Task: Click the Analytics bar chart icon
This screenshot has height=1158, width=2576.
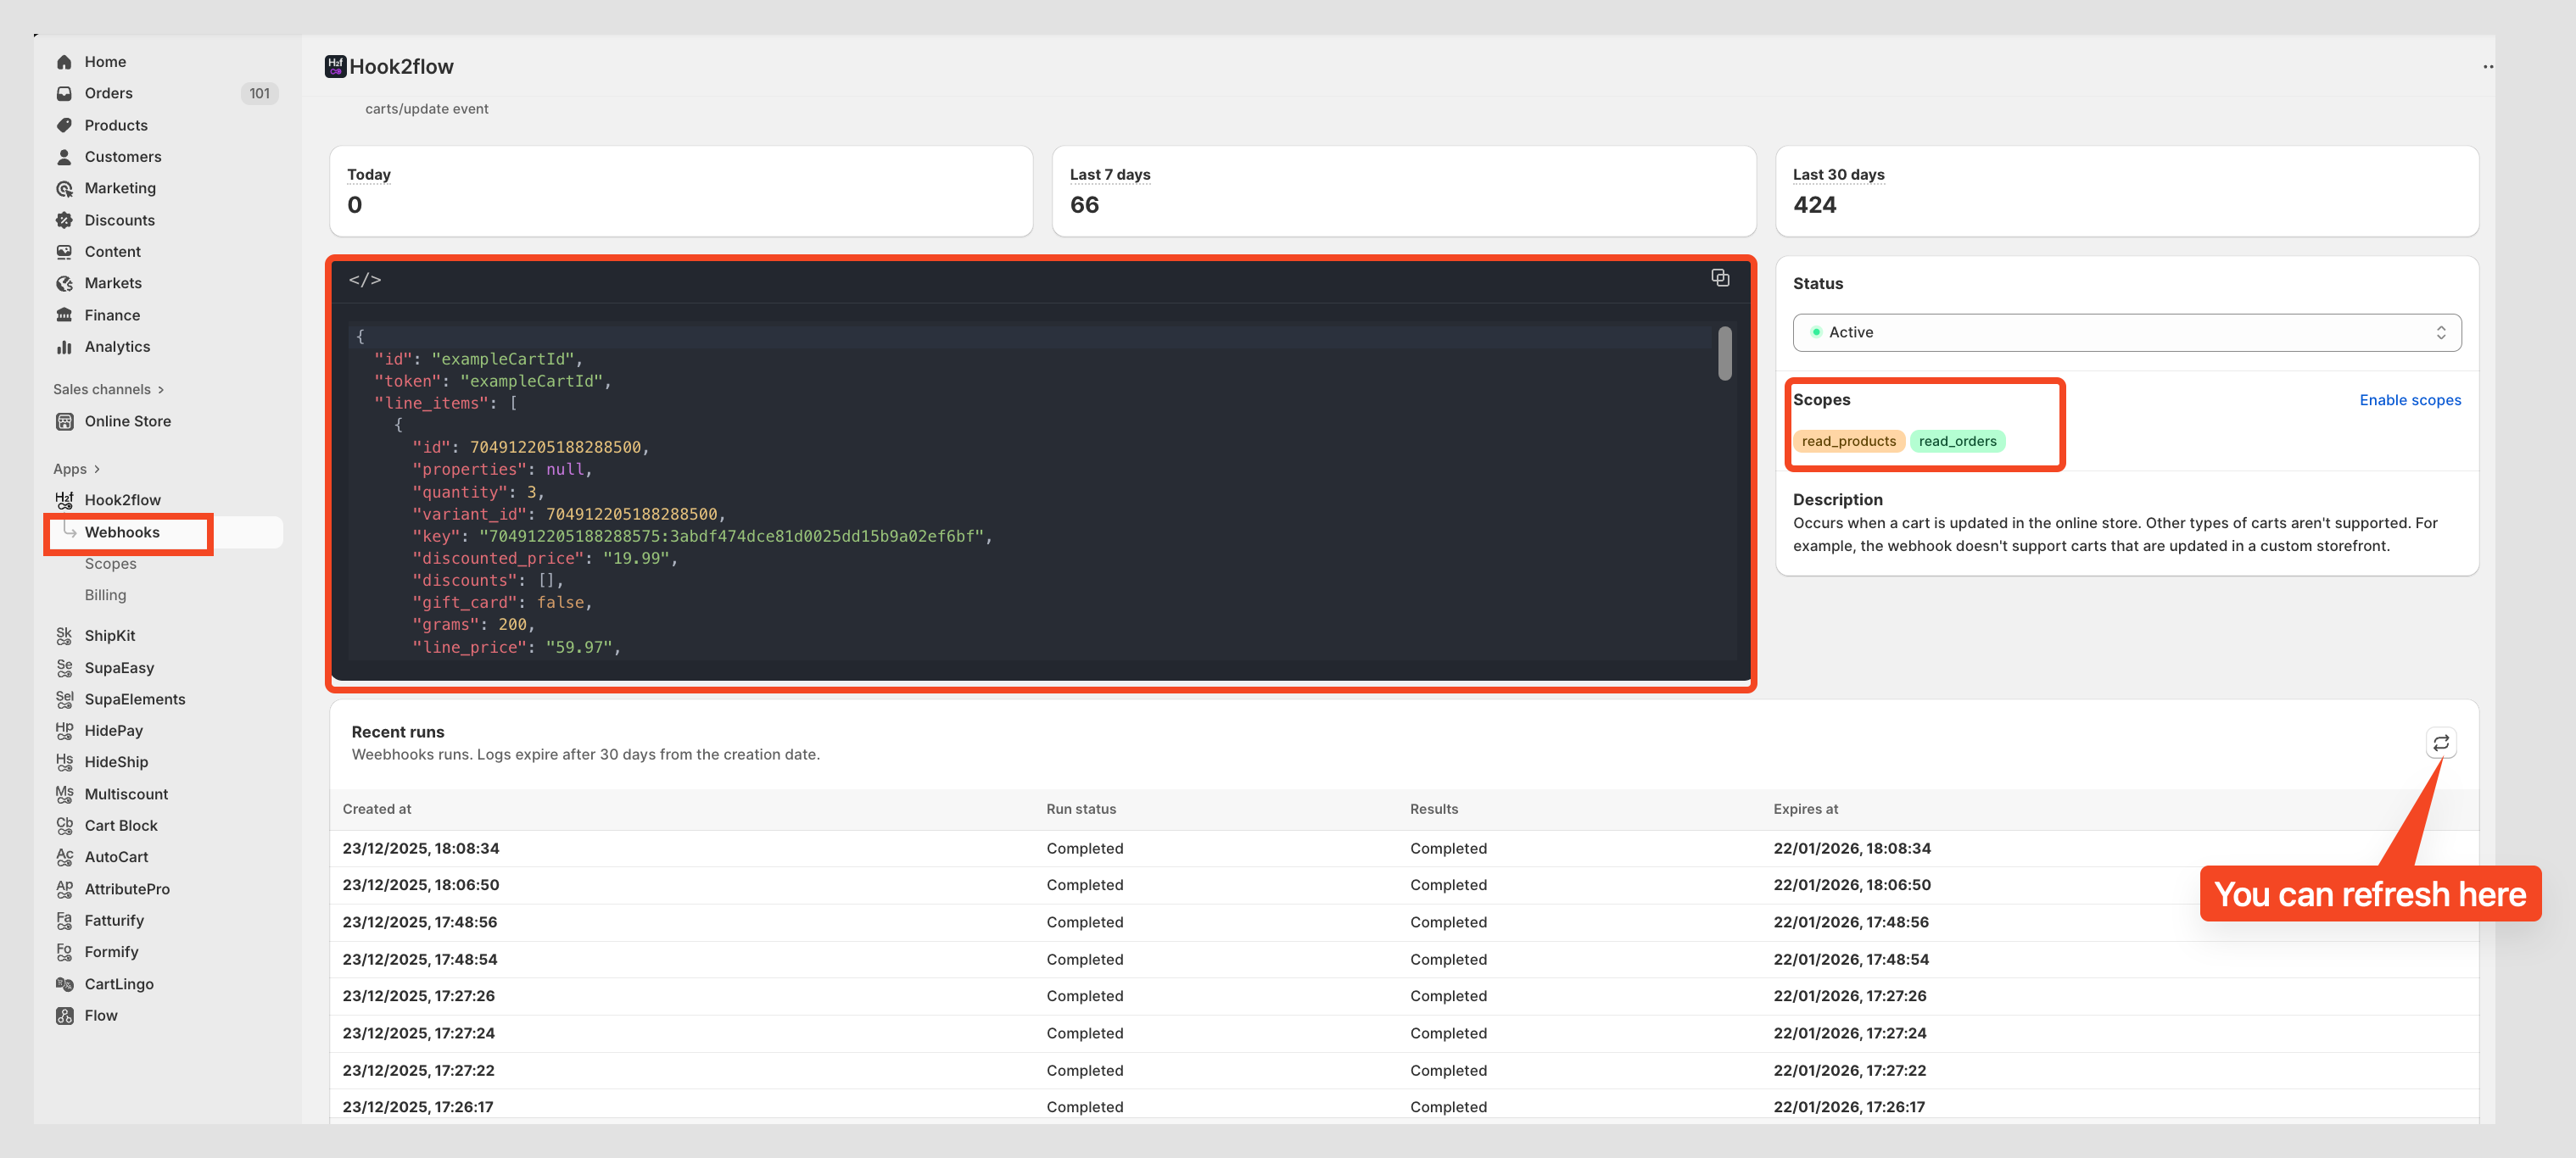Action: pos(64,347)
